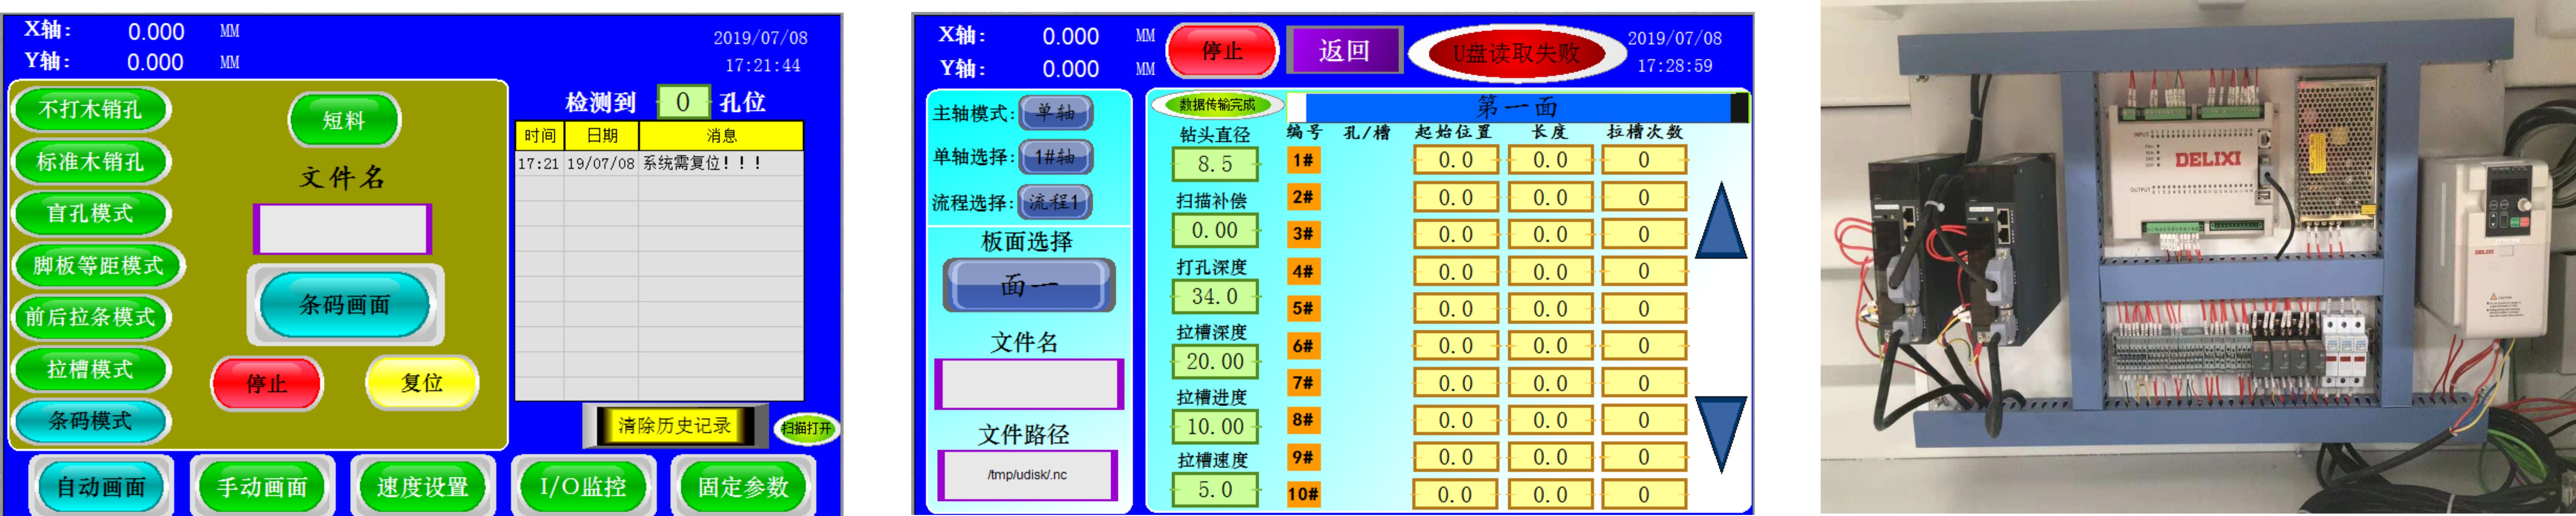The width and height of the screenshot is (2576, 516).
Task: Edit 扫描补偿 value 0.00
Action: (x=1215, y=231)
